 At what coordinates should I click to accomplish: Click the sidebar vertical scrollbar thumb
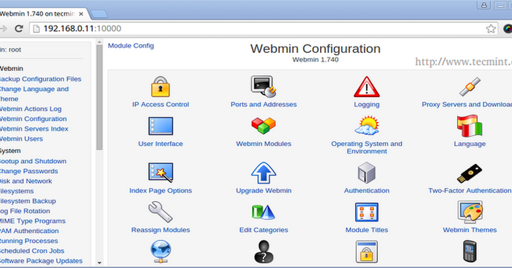pyautogui.click(x=99, y=97)
